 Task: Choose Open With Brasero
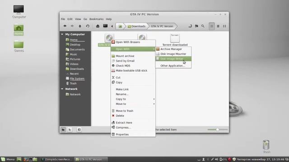pyautogui.click(x=133, y=42)
